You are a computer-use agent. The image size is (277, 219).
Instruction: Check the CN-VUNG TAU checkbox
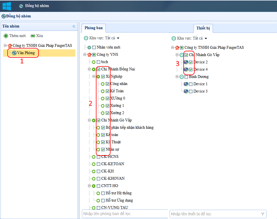point(99,208)
